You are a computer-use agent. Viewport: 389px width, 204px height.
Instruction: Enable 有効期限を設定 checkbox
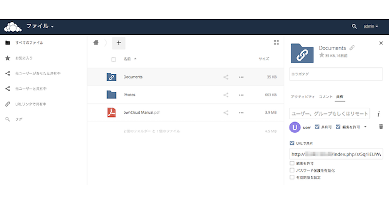tap(292, 177)
